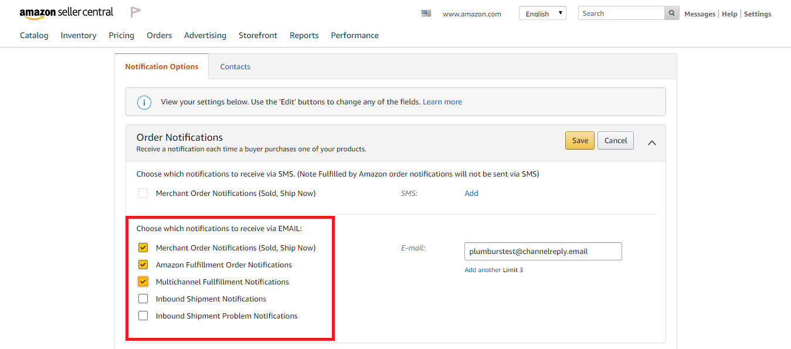This screenshot has height=349, width=791.
Task: Select the Notification Options tab
Action: [162, 66]
